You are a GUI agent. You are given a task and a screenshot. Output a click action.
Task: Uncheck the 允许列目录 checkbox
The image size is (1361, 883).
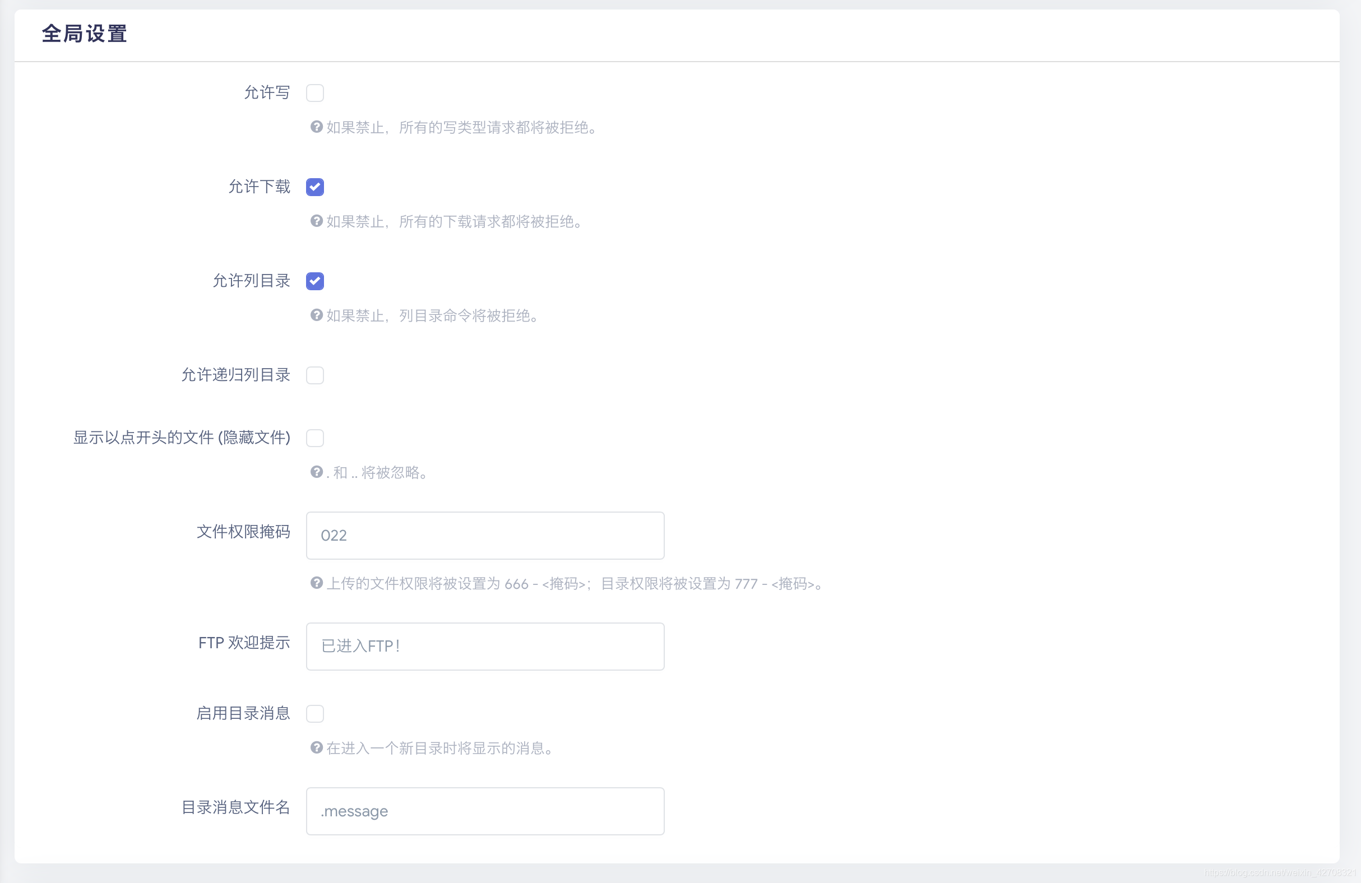click(x=315, y=281)
